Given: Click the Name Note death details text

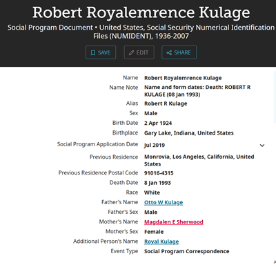Looking at the screenshot, I should coord(197,91).
